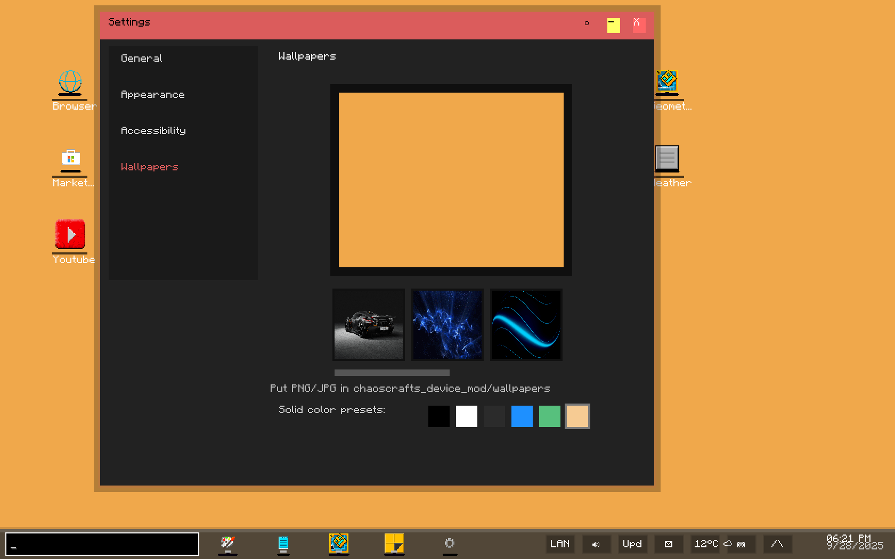
Task: Open the blue notepad taskbar icon
Action: click(283, 543)
